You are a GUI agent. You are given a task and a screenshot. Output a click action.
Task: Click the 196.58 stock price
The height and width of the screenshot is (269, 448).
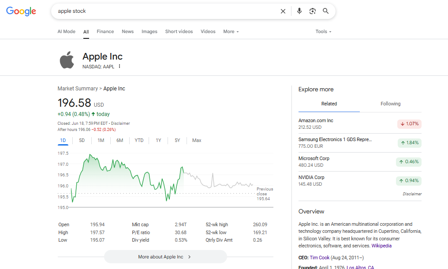click(x=74, y=103)
